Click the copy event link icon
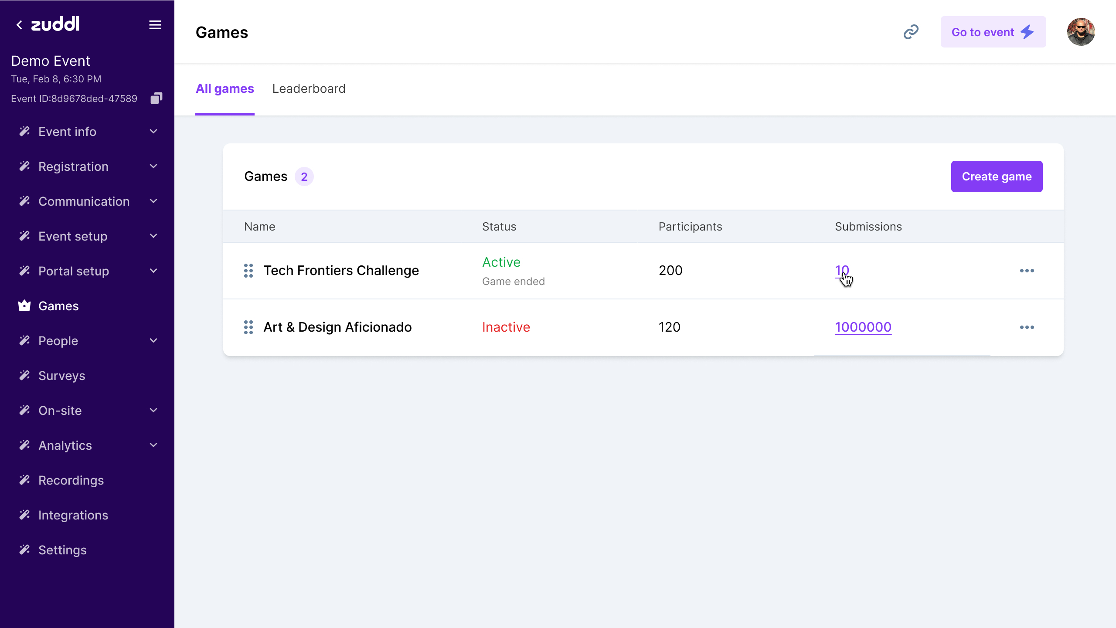Viewport: 1116px width, 628px height. (911, 32)
